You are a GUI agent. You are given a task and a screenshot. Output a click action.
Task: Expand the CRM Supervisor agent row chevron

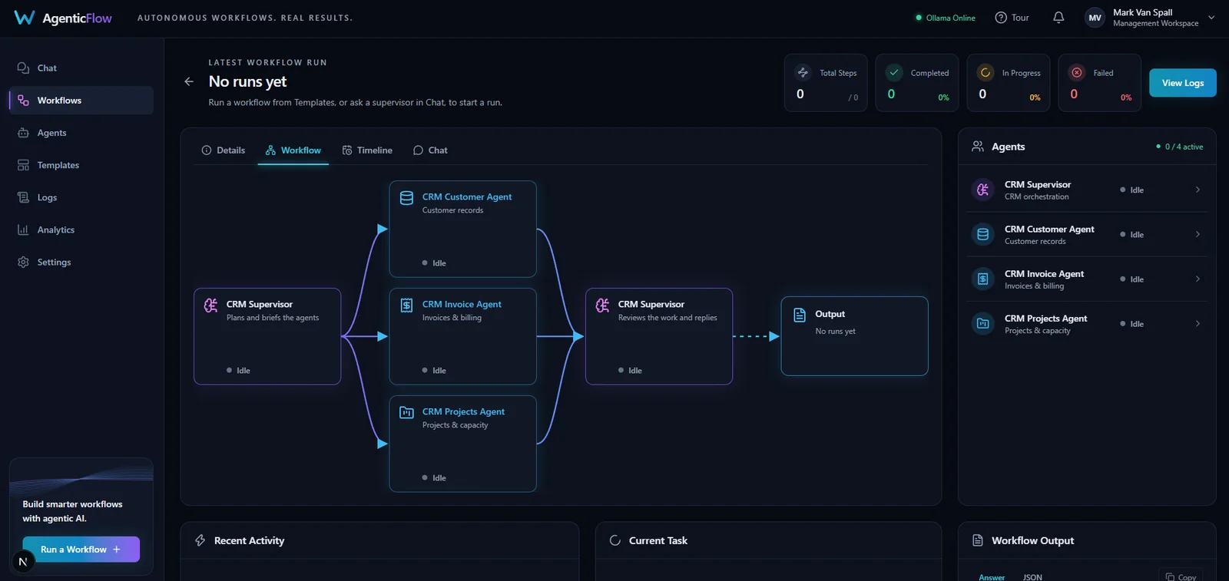tap(1198, 190)
